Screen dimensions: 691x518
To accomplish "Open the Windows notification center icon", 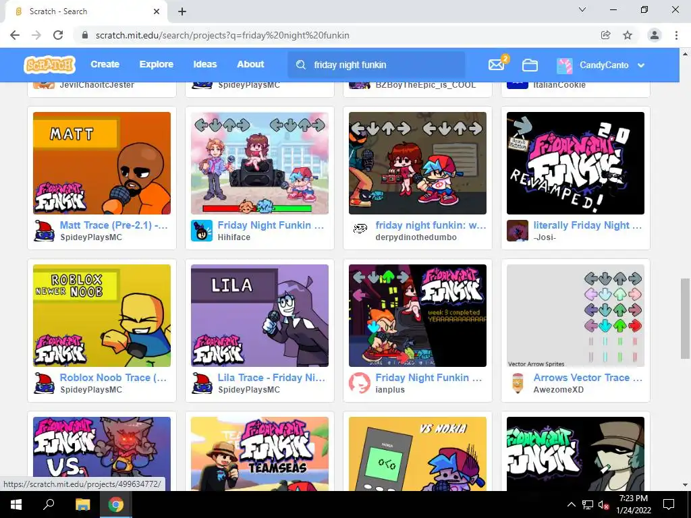I will pyautogui.click(x=669, y=505).
